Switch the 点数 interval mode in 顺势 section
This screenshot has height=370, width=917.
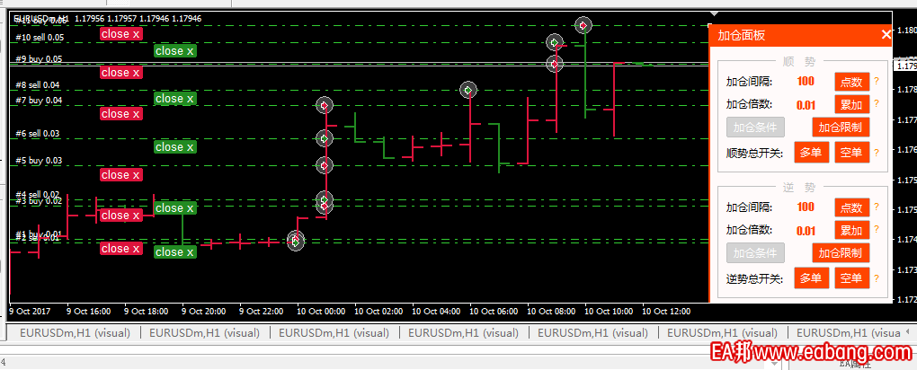pos(851,82)
